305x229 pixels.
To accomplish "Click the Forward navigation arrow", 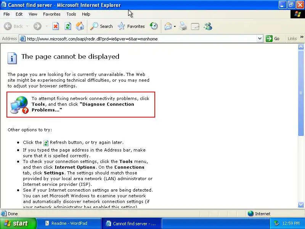I will (x=37, y=26).
